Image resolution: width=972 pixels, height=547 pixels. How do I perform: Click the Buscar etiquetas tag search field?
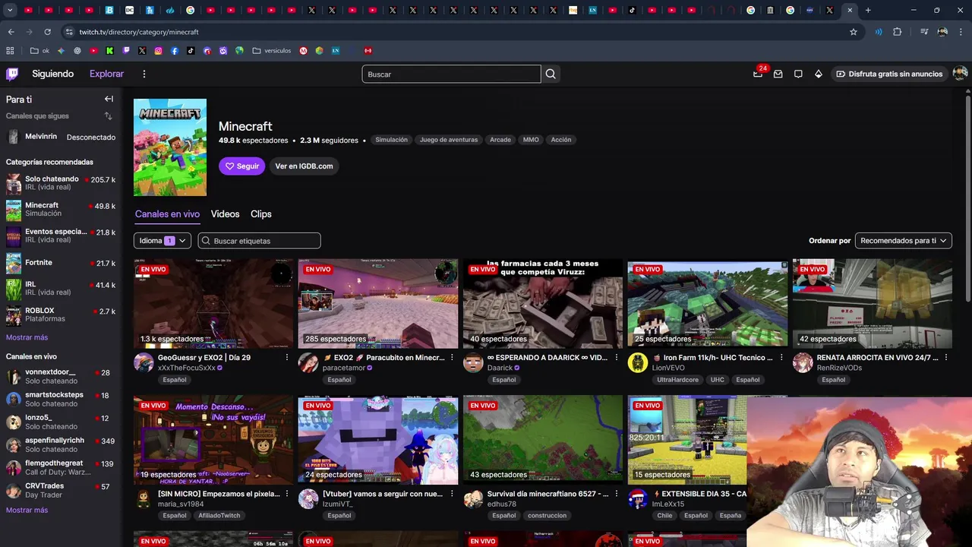pos(259,241)
